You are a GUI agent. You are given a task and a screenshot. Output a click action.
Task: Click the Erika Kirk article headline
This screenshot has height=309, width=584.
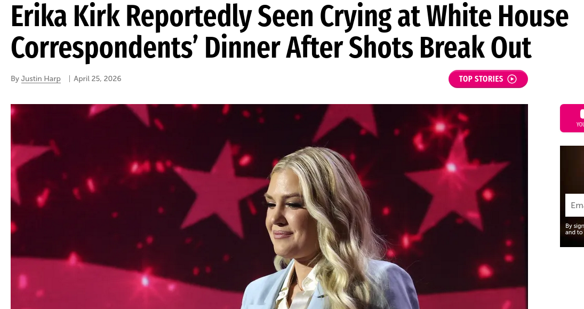point(290,32)
